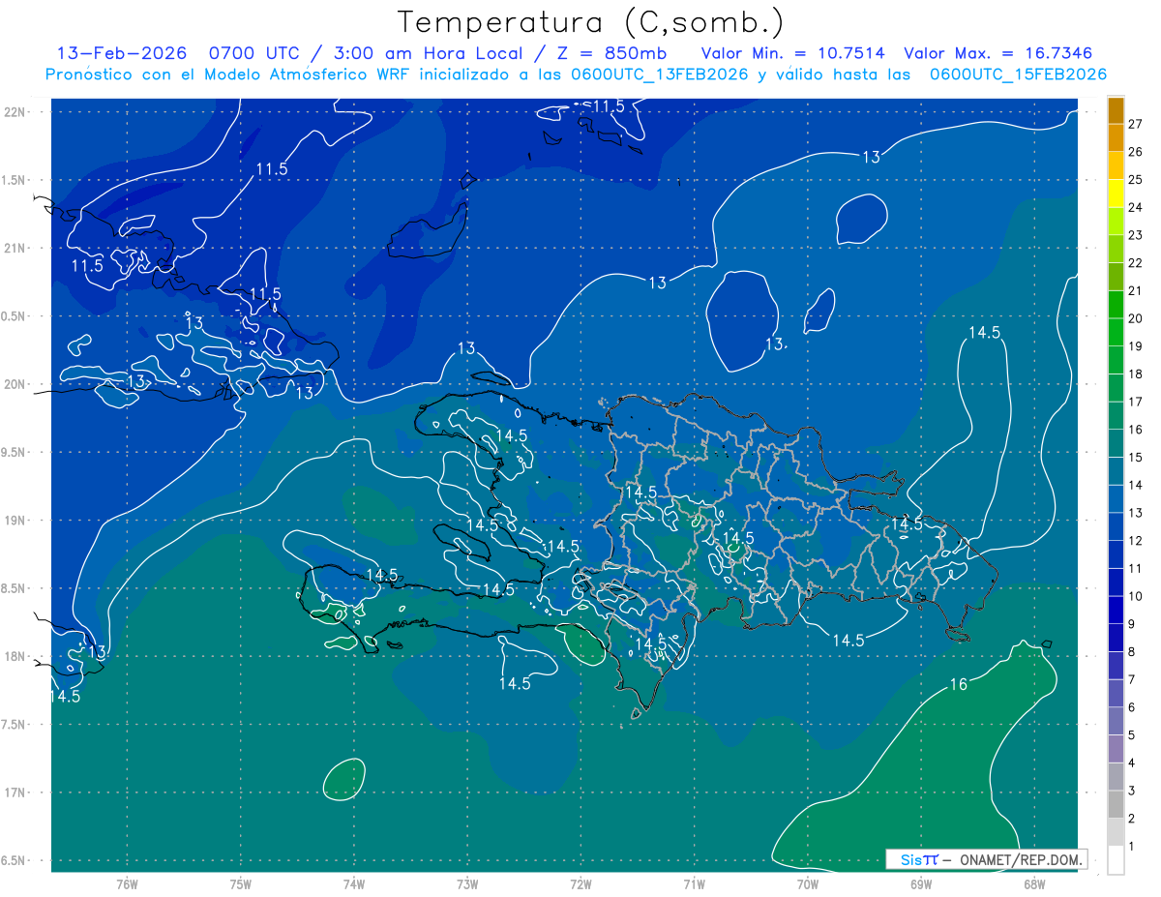The width and height of the screenshot is (1161, 897).
Task: Click the title "Temperatura (C,somb.)"
Action: tap(590, 21)
